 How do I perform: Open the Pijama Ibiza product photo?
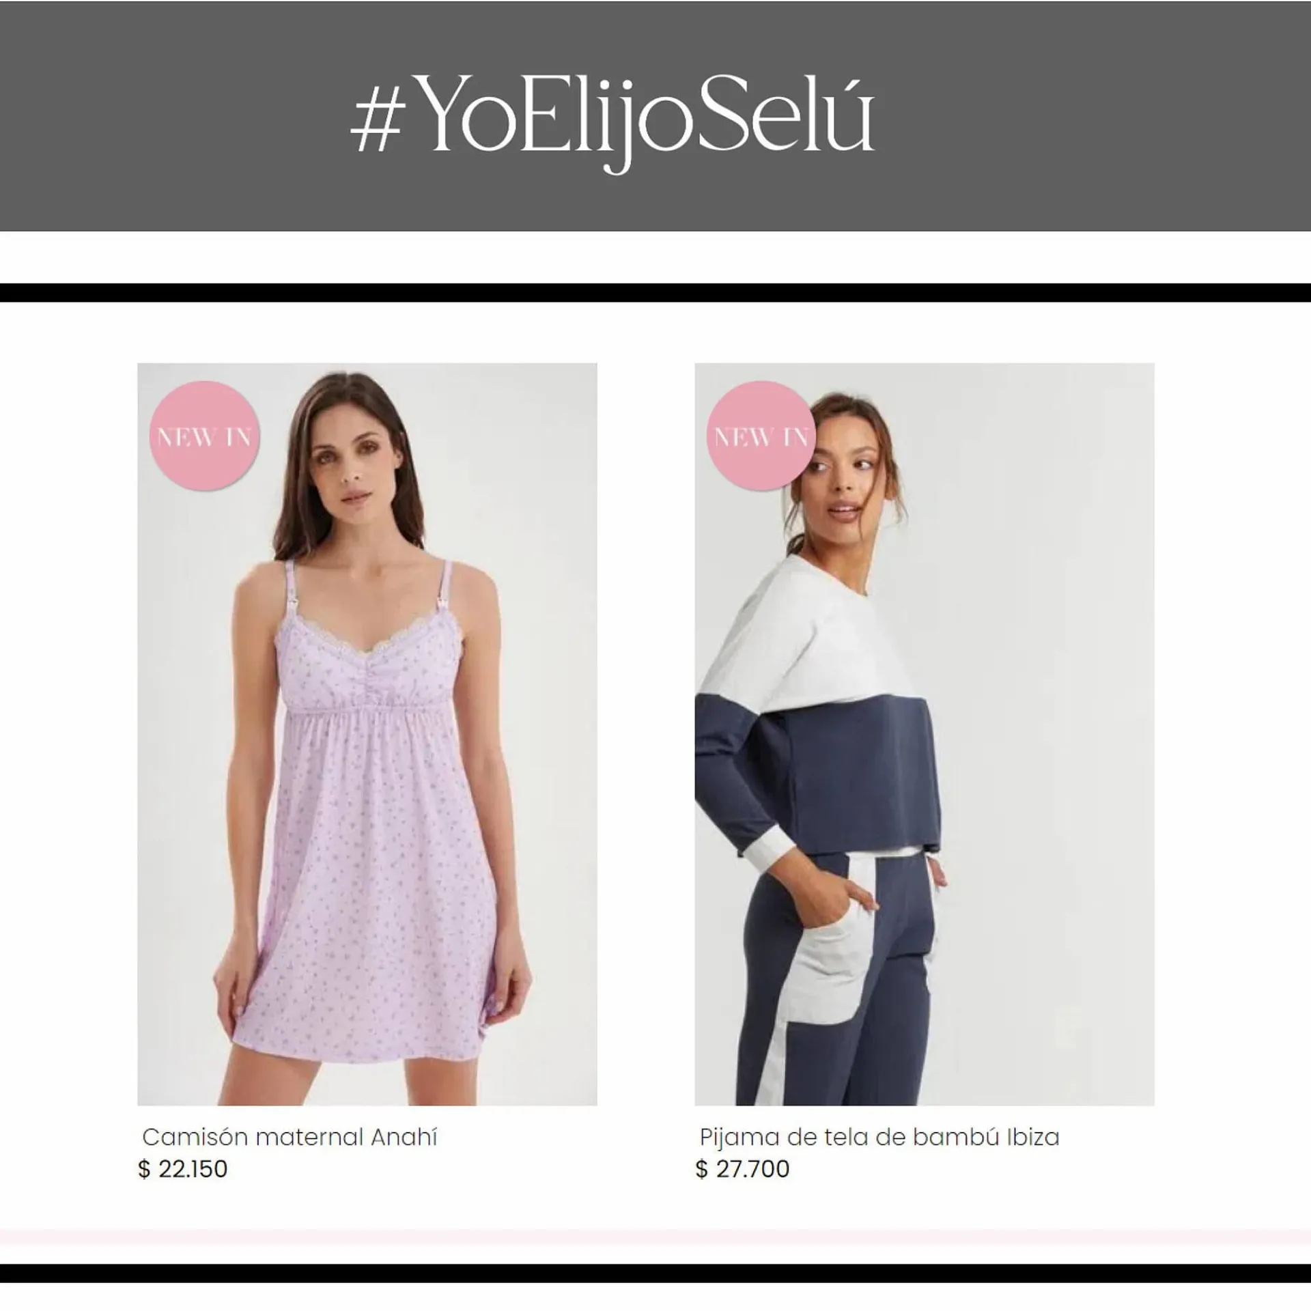pos(925,734)
